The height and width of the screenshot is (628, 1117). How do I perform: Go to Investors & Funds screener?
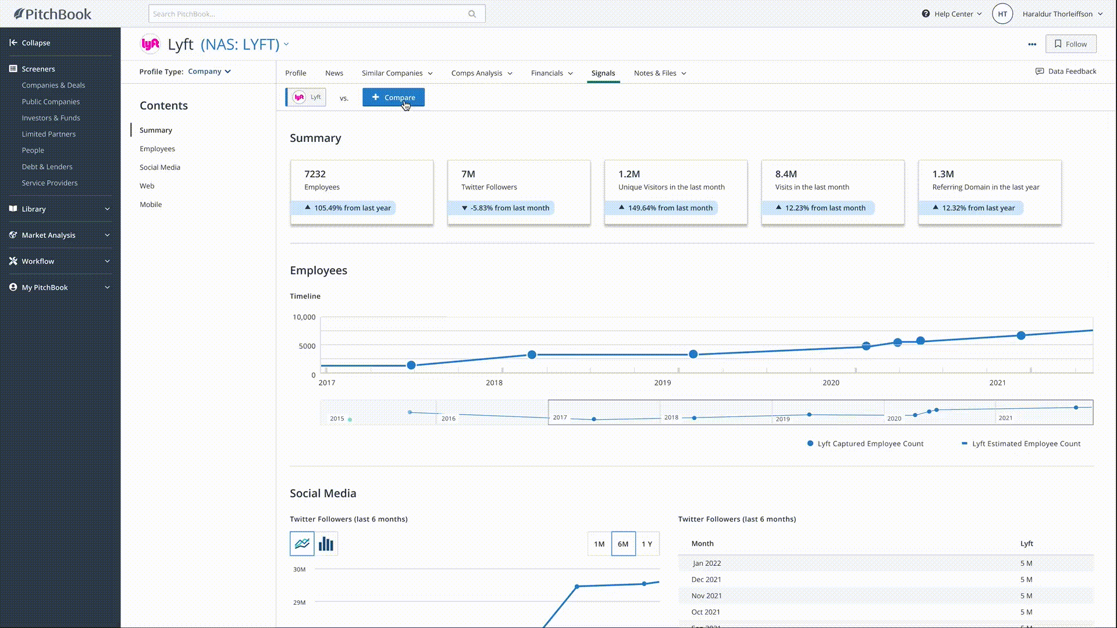click(x=51, y=117)
